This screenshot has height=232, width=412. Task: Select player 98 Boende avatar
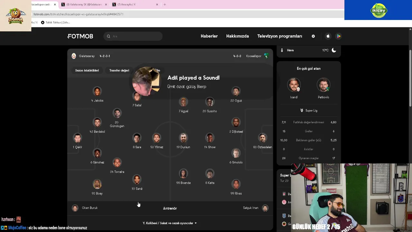coord(183,174)
